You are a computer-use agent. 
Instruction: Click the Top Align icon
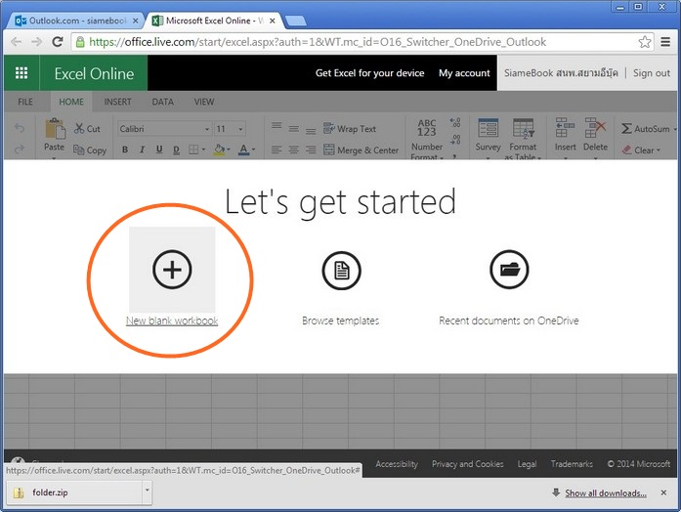coord(277,126)
